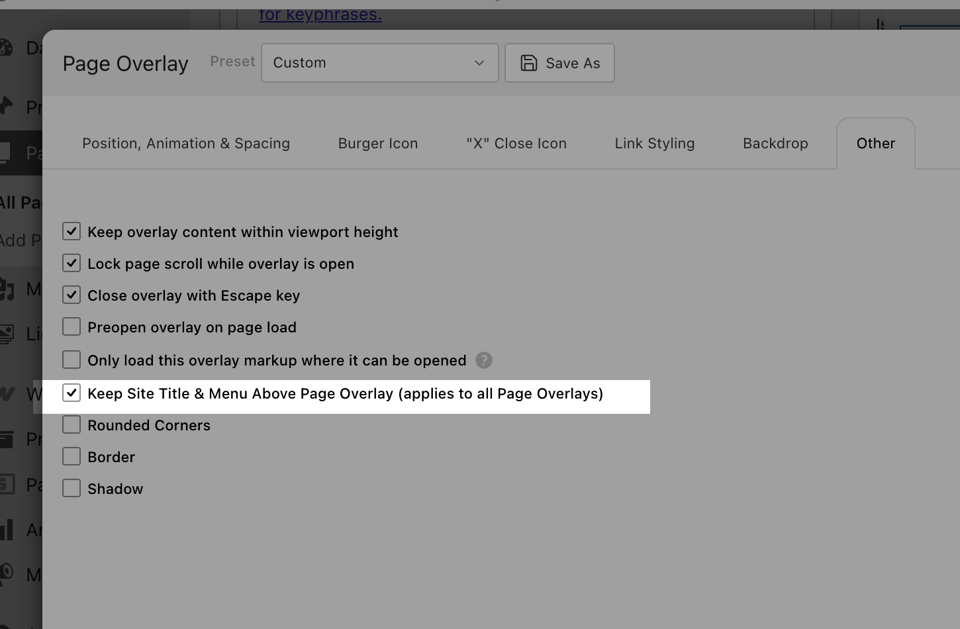Turn on the Border checkbox
960x629 pixels.
[x=72, y=456]
